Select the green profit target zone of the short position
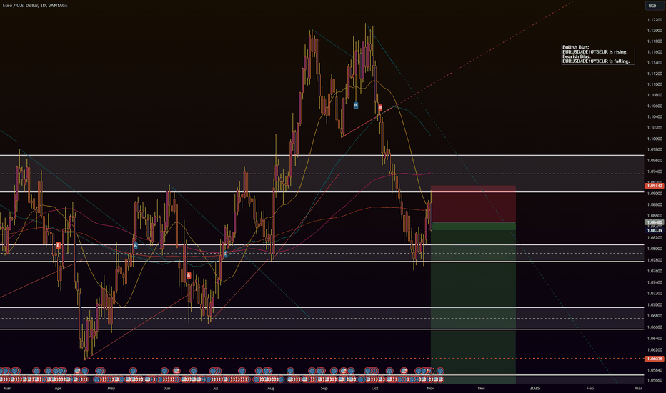 click(473, 303)
